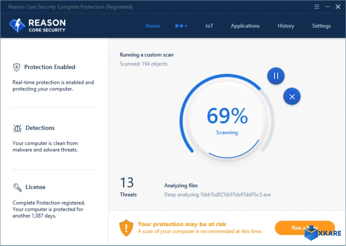Click the Detections bug icon
This screenshot has height=246, width=346.
tap(17, 128)
